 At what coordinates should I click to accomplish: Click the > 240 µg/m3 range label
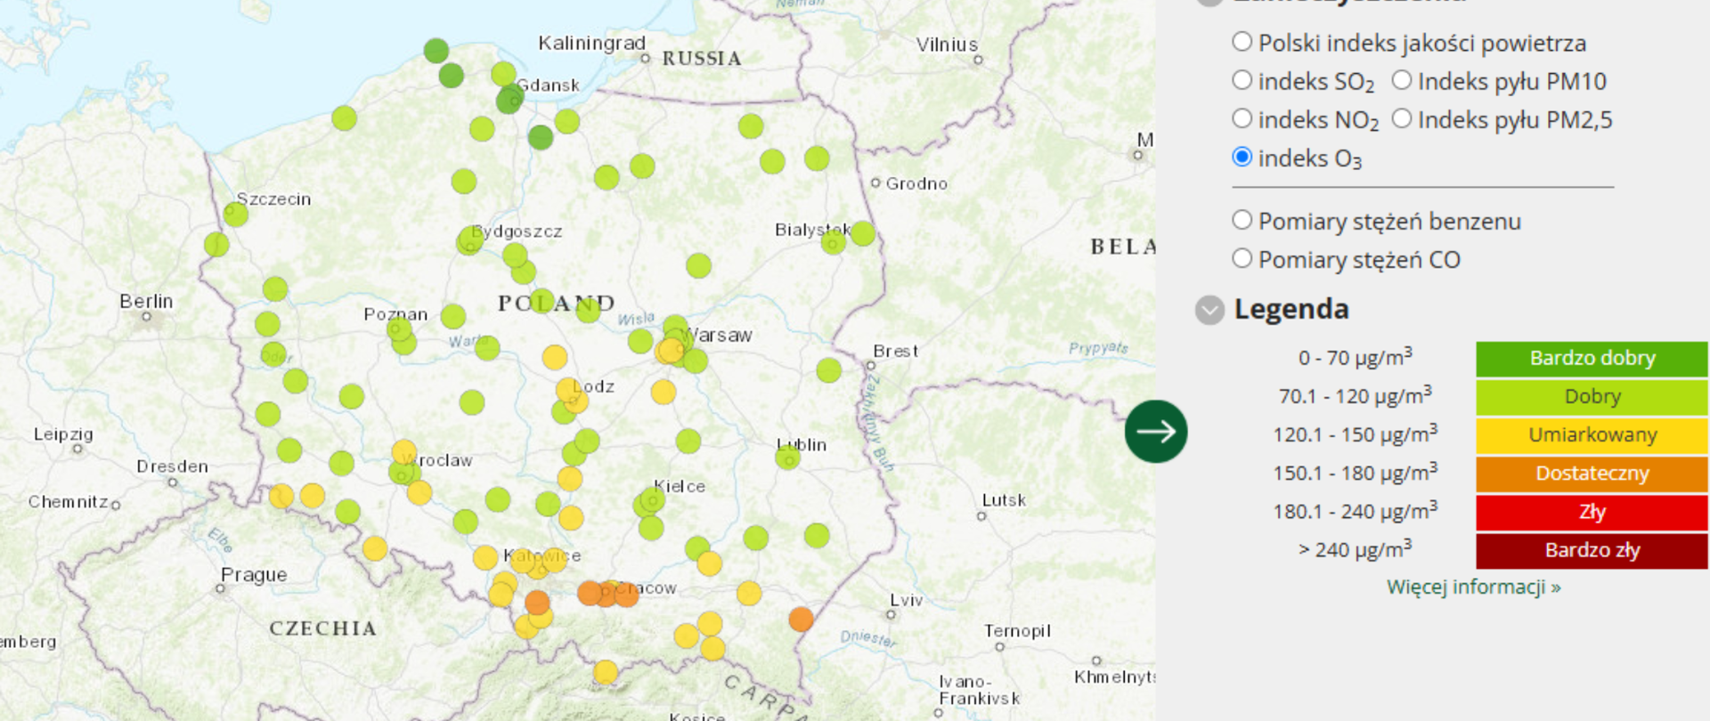click(x=1355, y=548)
